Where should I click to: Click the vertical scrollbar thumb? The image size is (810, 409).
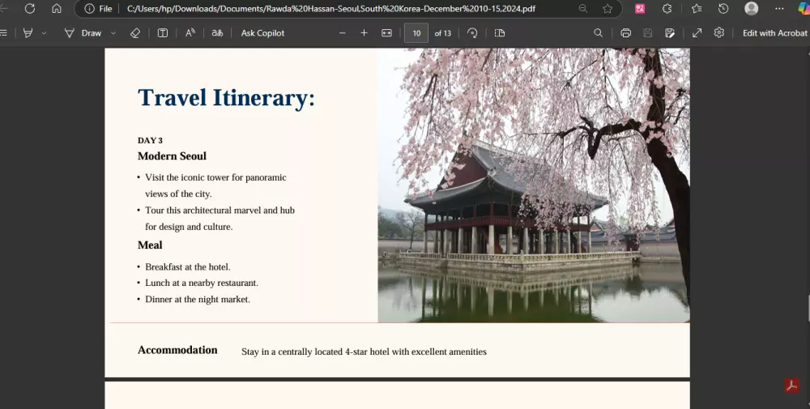pos(808,309)
